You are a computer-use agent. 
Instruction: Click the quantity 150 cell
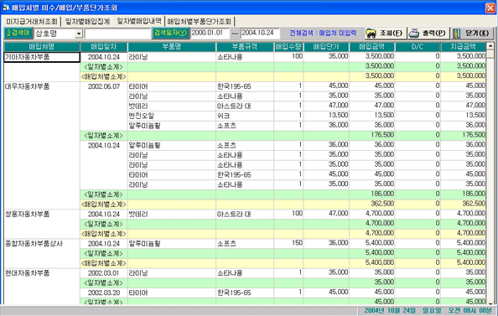tap(288, 243)
